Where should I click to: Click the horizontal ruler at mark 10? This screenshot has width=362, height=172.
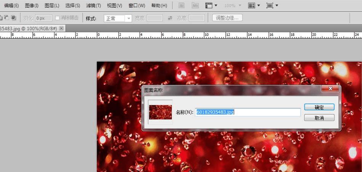[207, 35]
